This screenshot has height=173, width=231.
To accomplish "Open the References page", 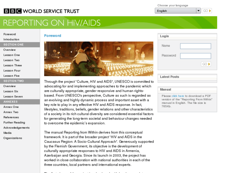I will pyautogui.click(x=11, y=117).
